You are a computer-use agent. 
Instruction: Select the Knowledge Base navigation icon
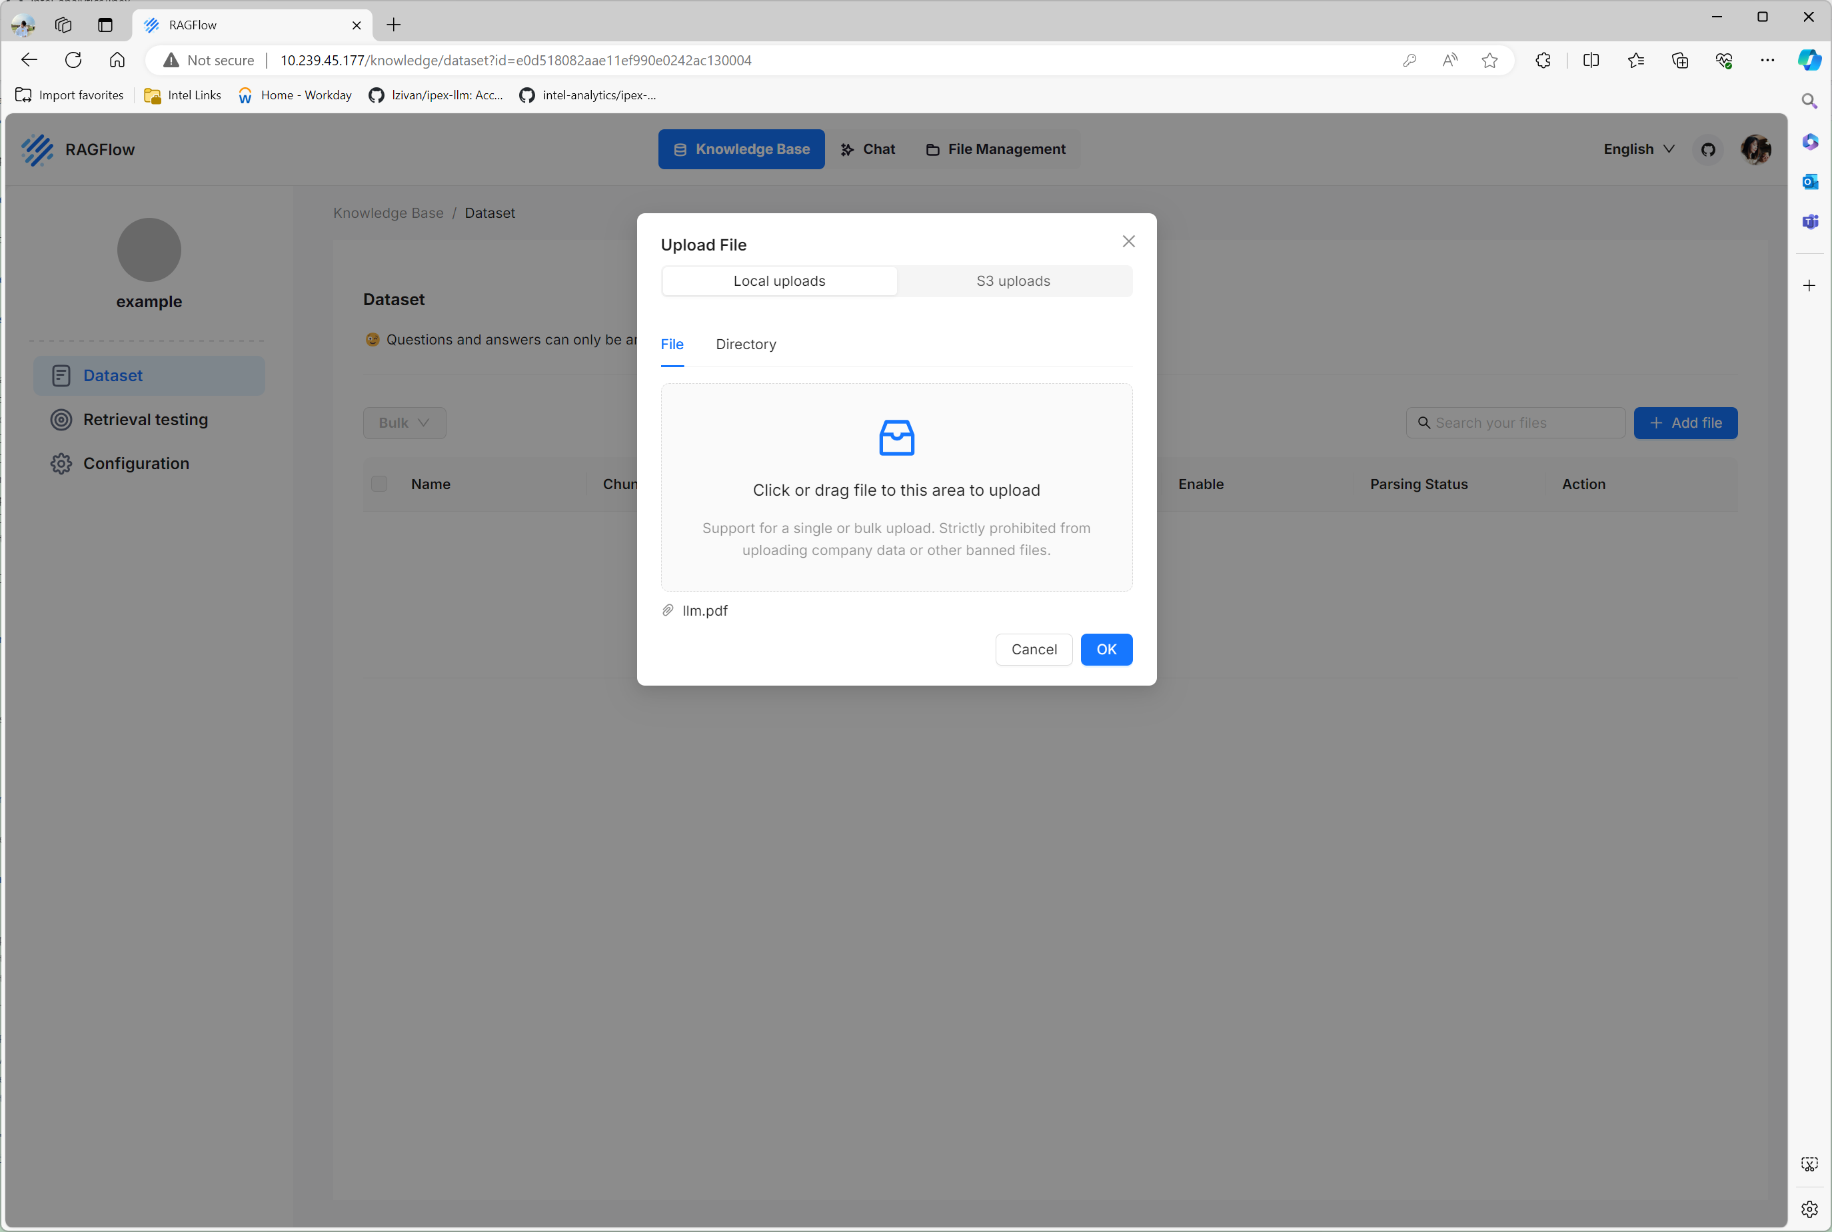680,149
